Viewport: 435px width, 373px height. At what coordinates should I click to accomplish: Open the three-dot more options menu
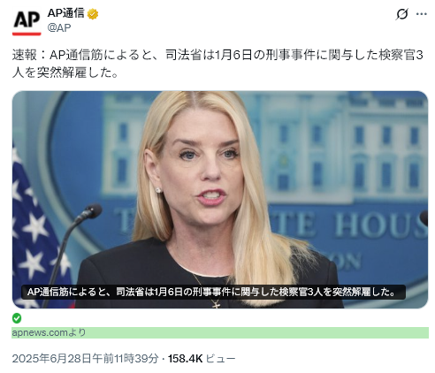pos(422,14)
